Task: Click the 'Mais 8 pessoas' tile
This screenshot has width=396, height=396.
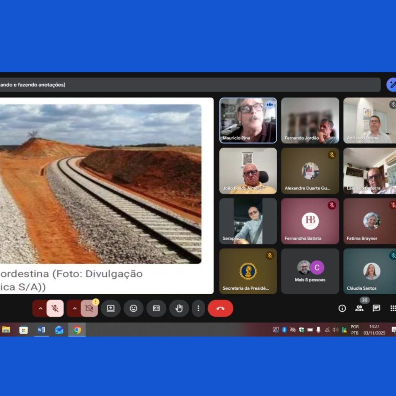Action: pyautogui.click(x=310, y=271)
